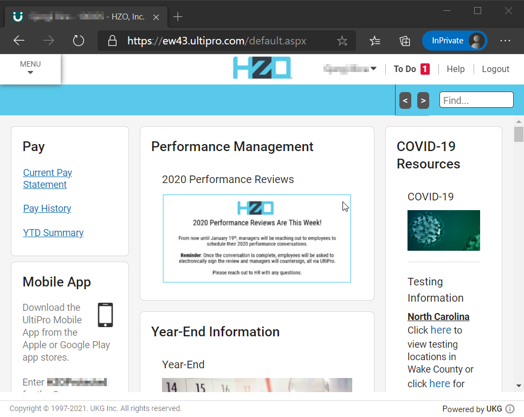This screenshot has width=524, height=417.
Task: Maximize the browser window
Action: (x=477, y=11)
